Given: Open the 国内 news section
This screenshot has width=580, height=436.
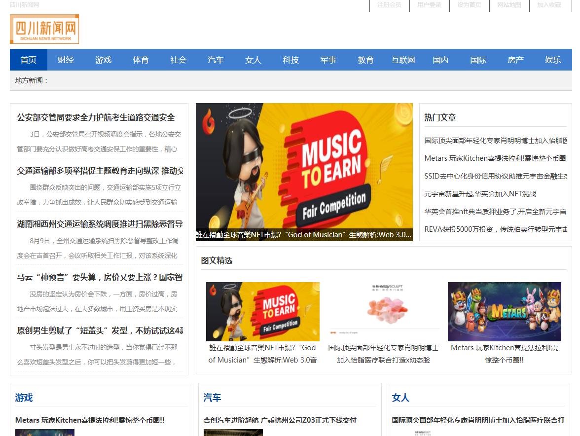Looking at the screenshot, I should (x=440, y=60).
